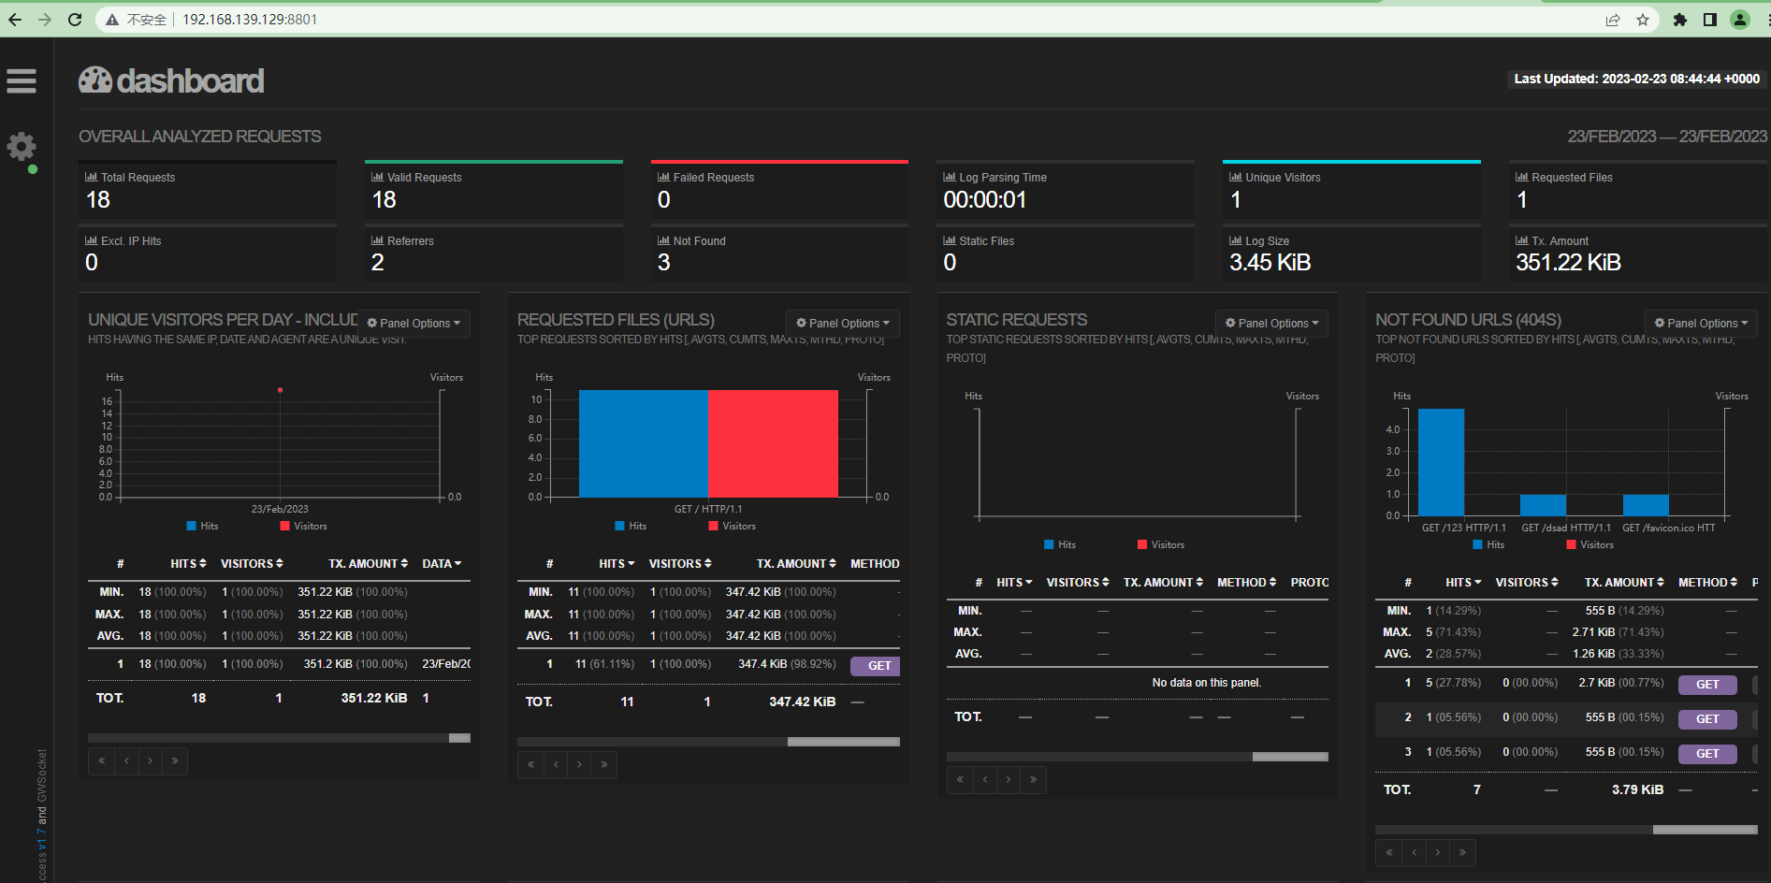Click GET method badge in Requested Files row 1
The width and height of the screenshot is (1771, 883).
[x=876, y=666]
